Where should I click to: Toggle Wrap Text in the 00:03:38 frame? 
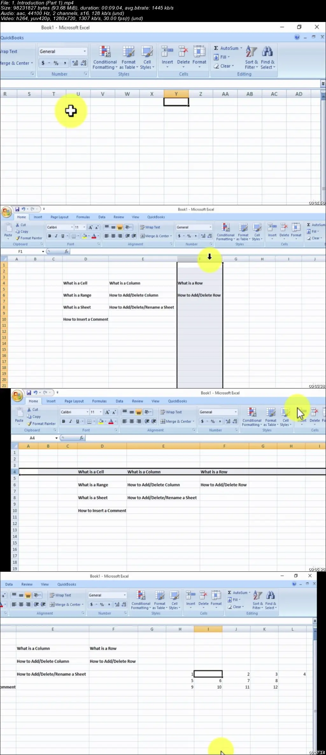click(x=150, y=227)
